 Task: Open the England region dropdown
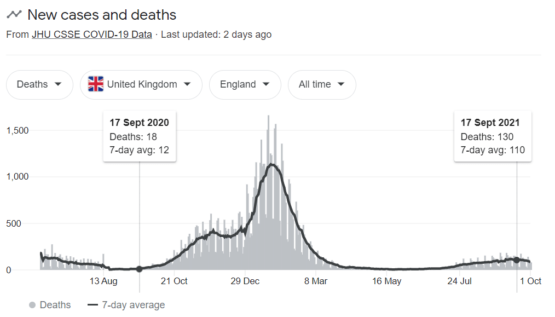click(245, 85)
